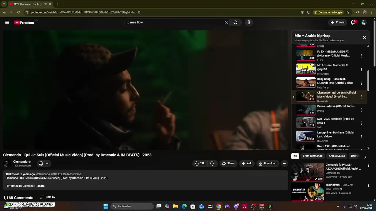Like the video with thumbs up

coord(199,164)
